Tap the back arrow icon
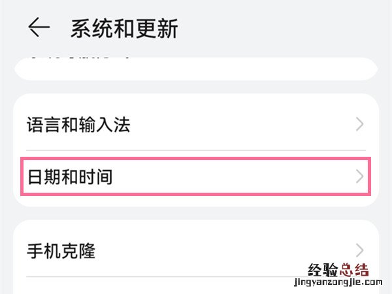Viewport: 392px width, 294px height. point(39,27)
